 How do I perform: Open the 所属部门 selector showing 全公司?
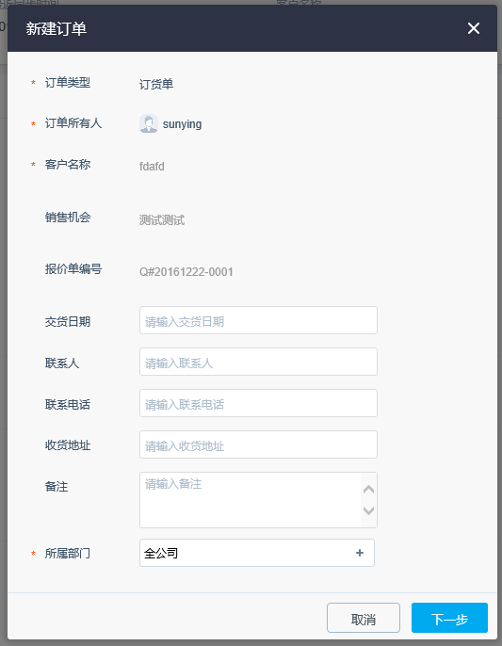pos(257,553)
